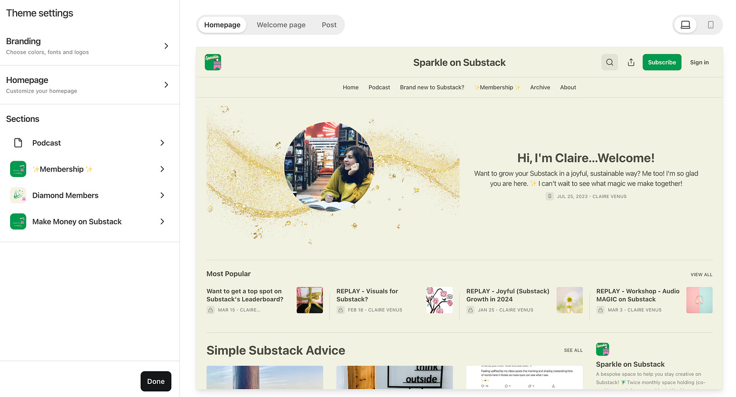Image resolution: width=736 pixels, height=397 pixels.
Task: Click 'Sparkle on Substack' sidebar section title
Action: (x=630, y=364)
